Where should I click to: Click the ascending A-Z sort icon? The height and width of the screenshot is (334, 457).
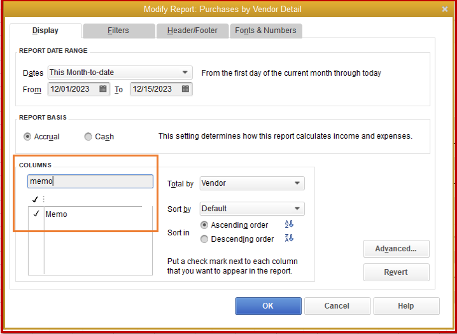click(x=289, y=225)
